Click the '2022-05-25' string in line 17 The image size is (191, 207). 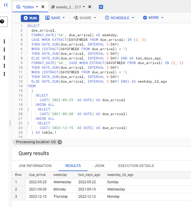(63, 100)
